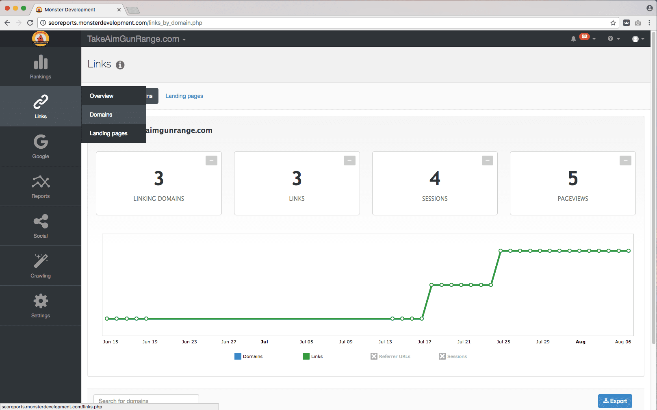This screenshot has height=410, width=657.
Task: Enable Sessions series in chart legend
Action: [453, 356]
